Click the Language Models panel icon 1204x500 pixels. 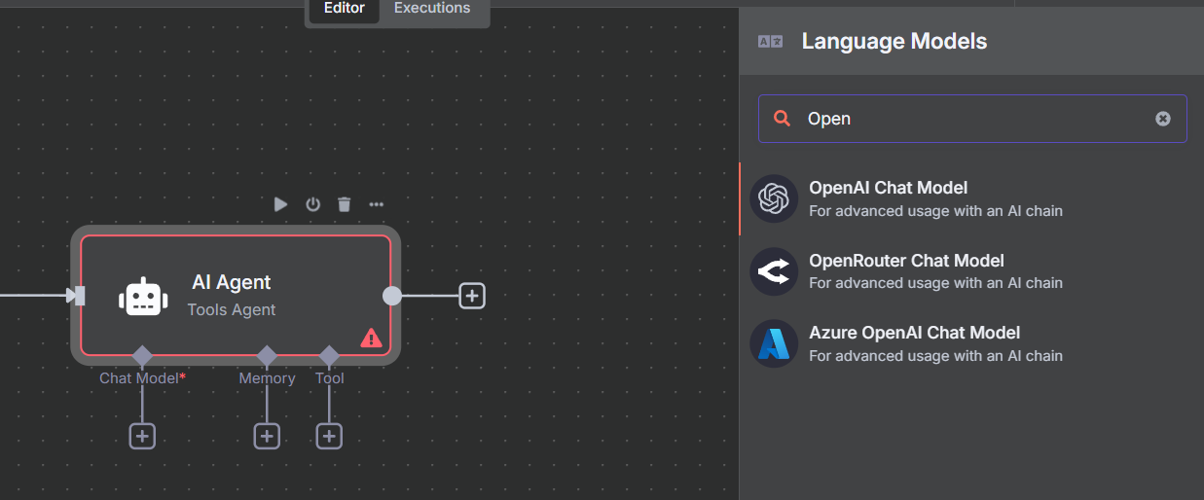point(770,42)
